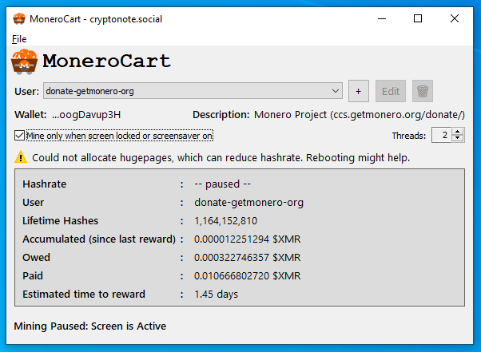Click the Hashrate value -- paused --
481x352 pixels.
(222, 184)
